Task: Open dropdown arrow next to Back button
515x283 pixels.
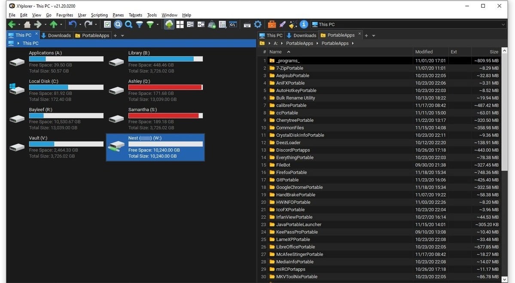Action: (x=19, y=24)
